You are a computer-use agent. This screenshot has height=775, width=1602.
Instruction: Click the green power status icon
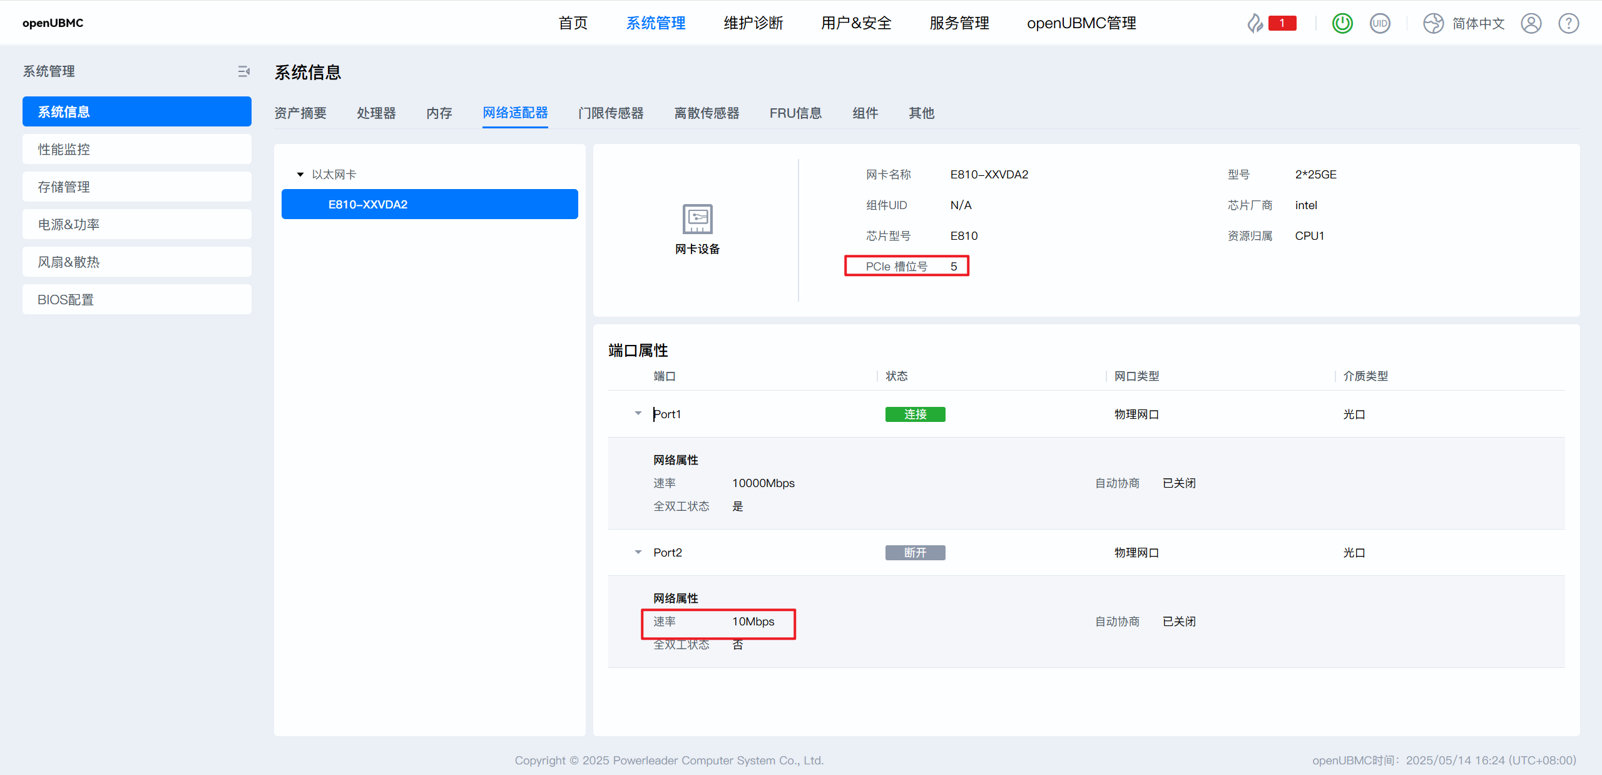[1342, 23]
